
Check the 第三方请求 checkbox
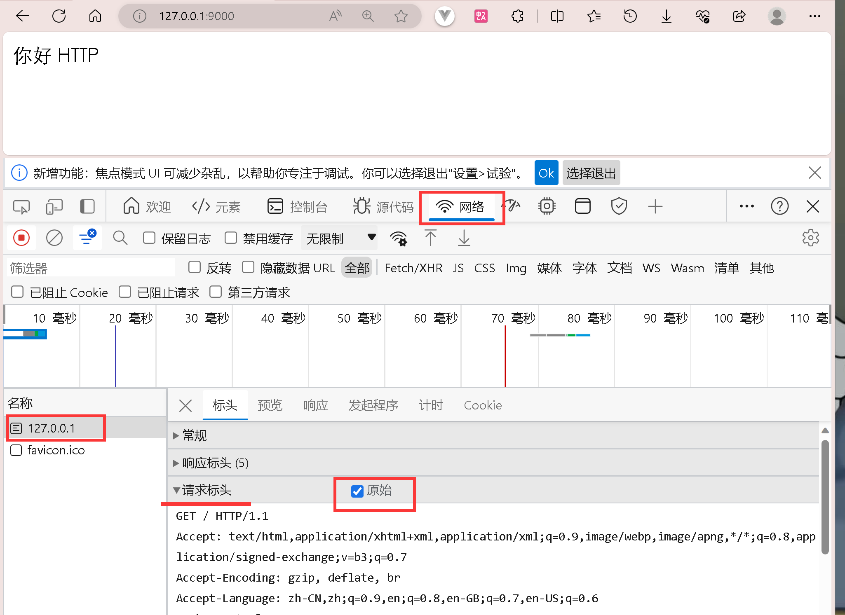point(216,292)
